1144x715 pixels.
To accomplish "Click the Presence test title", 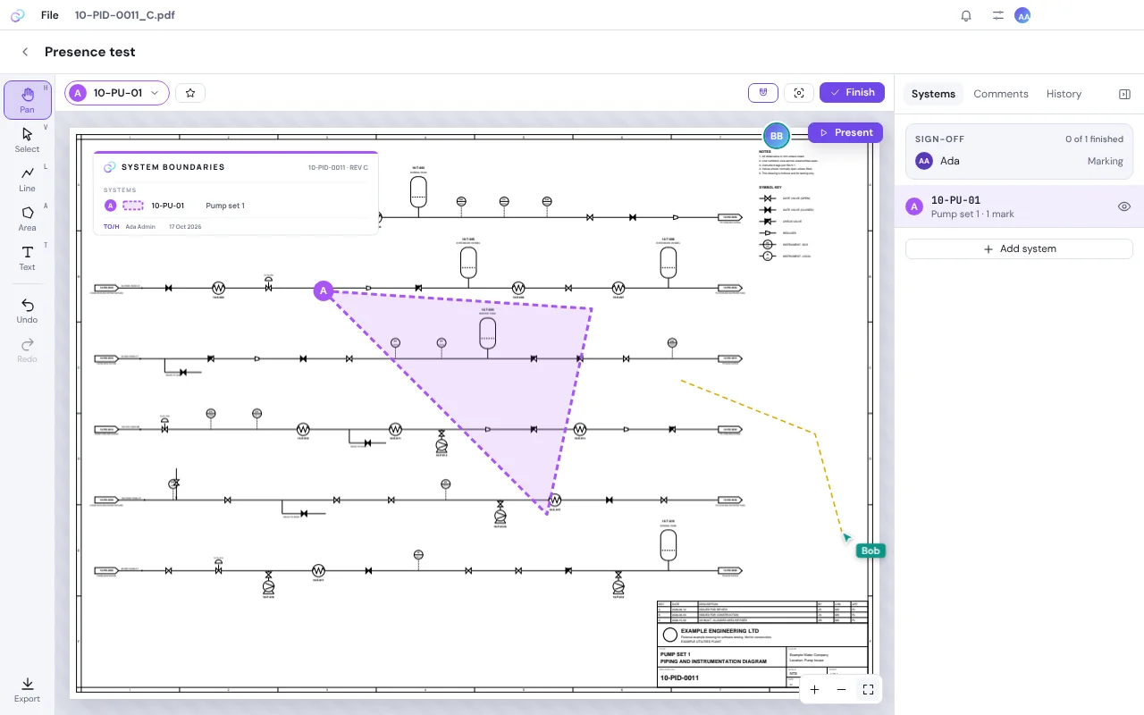I will coord(90,52).
